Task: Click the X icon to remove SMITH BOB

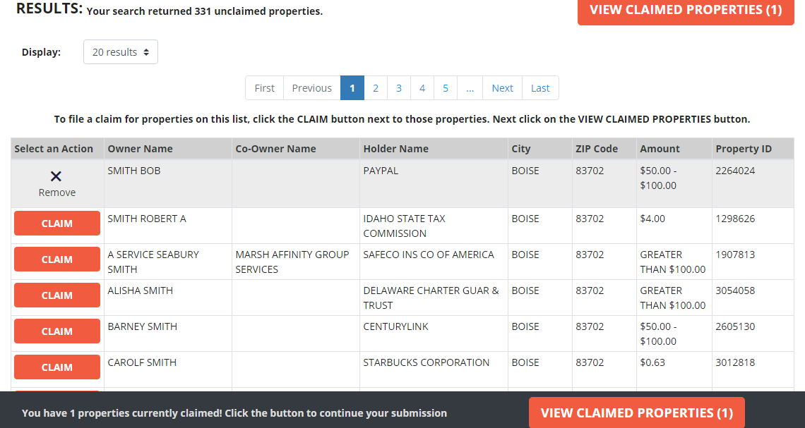Action: pos(56,176)
